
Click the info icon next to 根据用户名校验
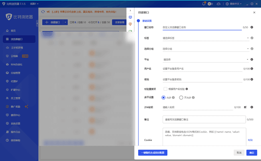pyautogui.click(x=187, y=89)
